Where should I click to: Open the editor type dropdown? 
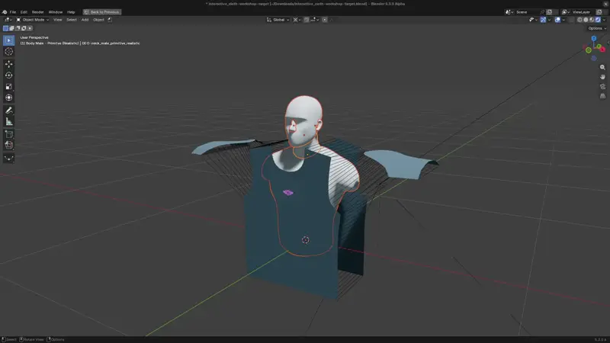tap(8, 20)
